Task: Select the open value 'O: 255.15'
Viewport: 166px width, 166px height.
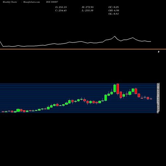Action: click(61, 7)
